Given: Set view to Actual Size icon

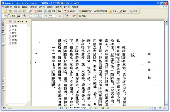Looking at the screenshot, I should (31, 16).
